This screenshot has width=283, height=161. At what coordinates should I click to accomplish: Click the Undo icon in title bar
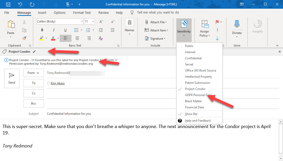pos(20,4)
